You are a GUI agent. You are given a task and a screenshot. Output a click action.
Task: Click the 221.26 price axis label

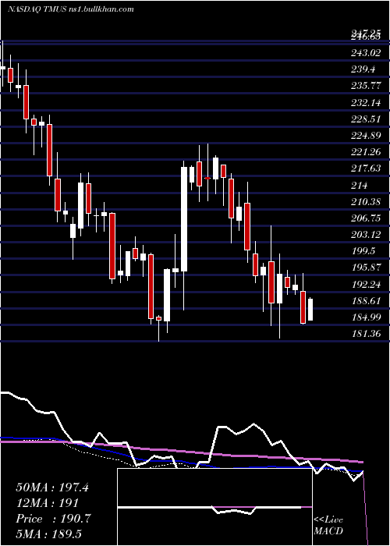pyautogui.click(x=366, y=152)
